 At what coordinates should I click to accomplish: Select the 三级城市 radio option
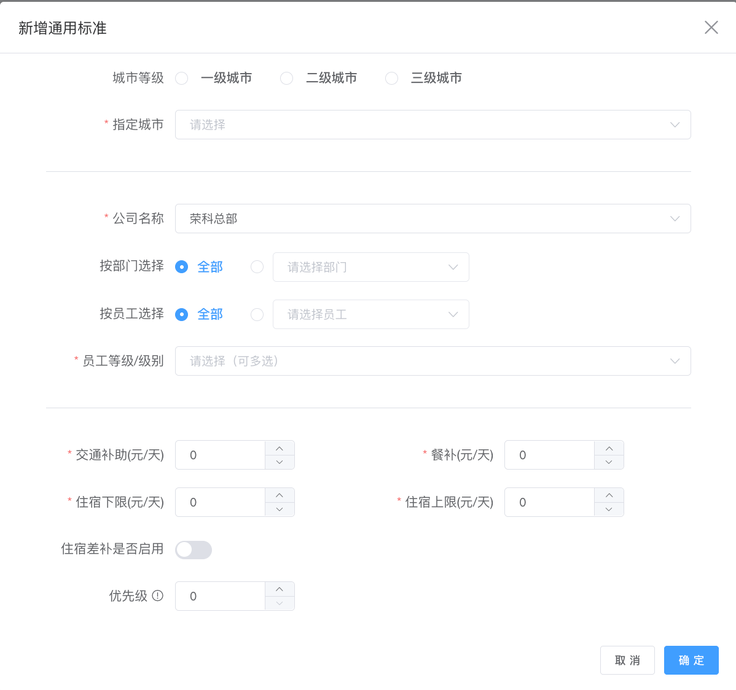(392, 79)
